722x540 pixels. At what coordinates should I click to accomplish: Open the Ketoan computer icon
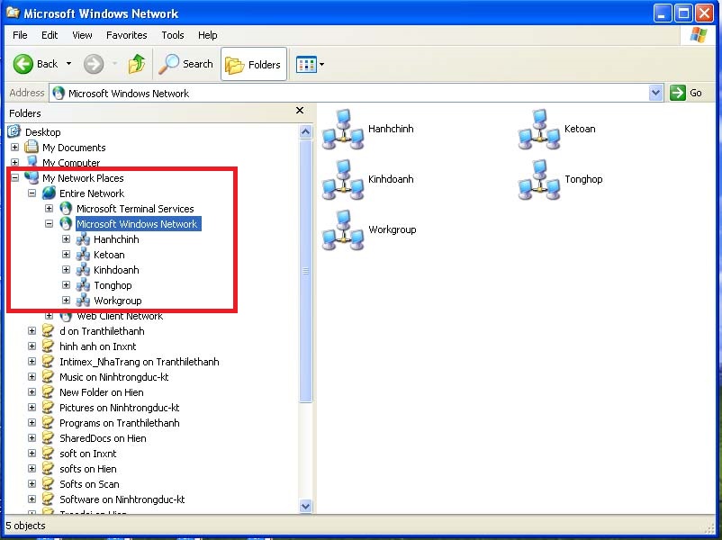[x=537, y=130]
